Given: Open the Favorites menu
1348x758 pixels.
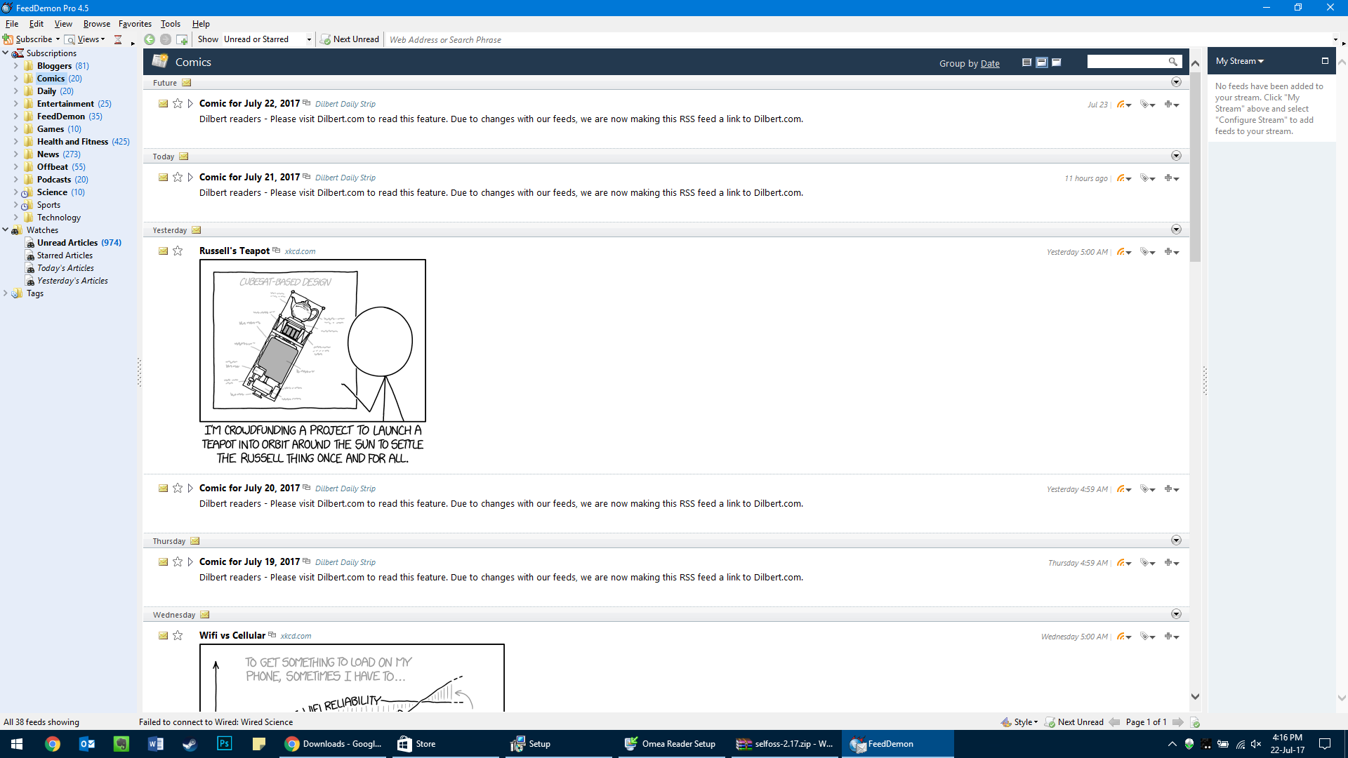Looking at the screenshot, I should (135, 24).
